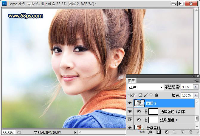
Task: Click the 不透明度 40% field
Action: click(x=187, y=87)
